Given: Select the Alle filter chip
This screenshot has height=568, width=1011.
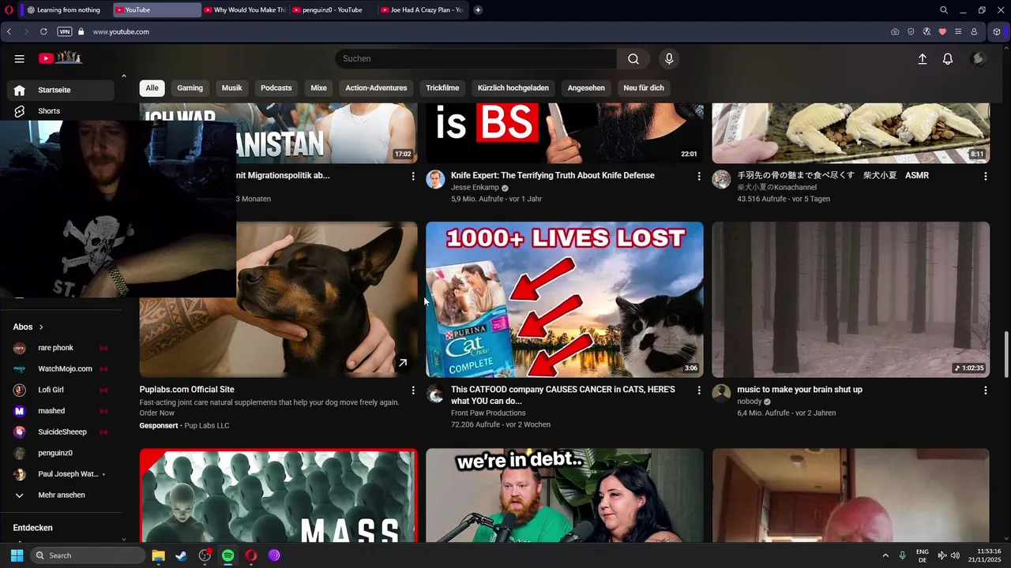Looking at the screenshot, I should coord(152,88).
